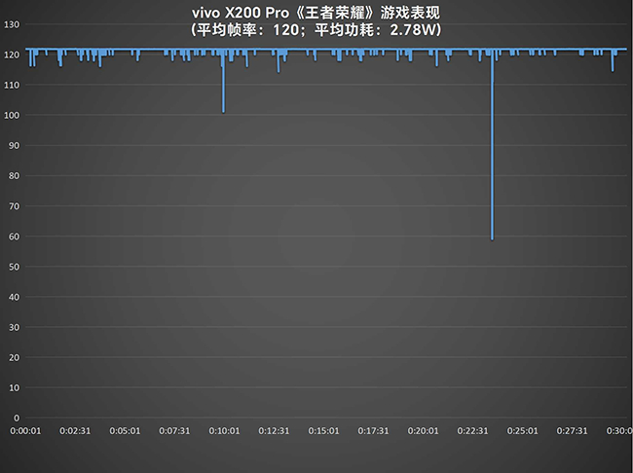Click the chart title 'vivo X200 Pro《王者荣耀》游戏表现'
Screen dimensions: 633x473
coord(316,13)
